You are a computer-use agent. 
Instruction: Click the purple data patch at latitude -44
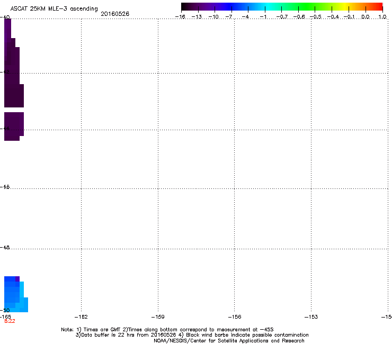[14, 126]
